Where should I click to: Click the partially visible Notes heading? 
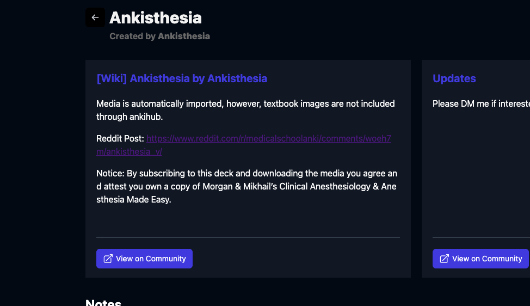pyautogui.click(x=103, y=302)
